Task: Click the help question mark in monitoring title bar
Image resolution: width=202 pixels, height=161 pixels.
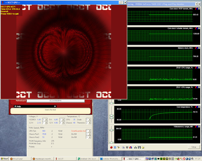Action: 196,4
